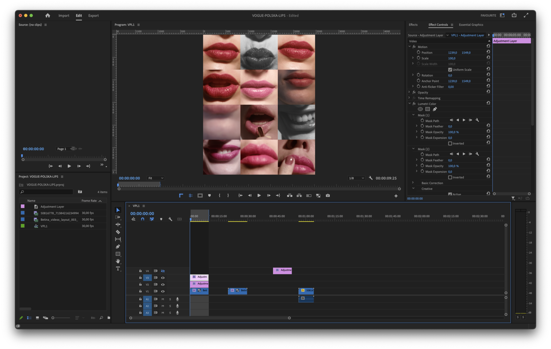The width and height of the screenshot is (551, 349).
Task: Select the Slip tool
Action: click(x=118, y=239)
